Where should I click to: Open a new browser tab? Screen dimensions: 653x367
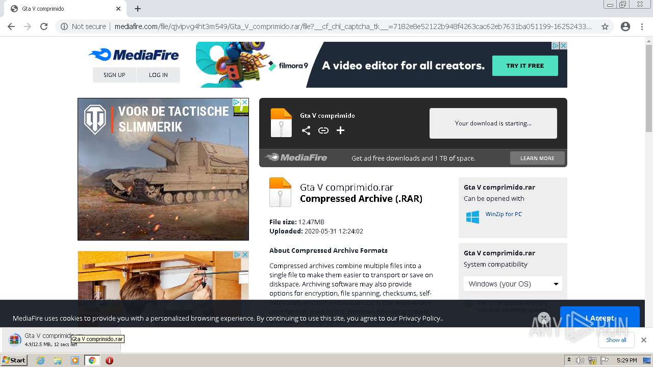(x=138, y=9)
